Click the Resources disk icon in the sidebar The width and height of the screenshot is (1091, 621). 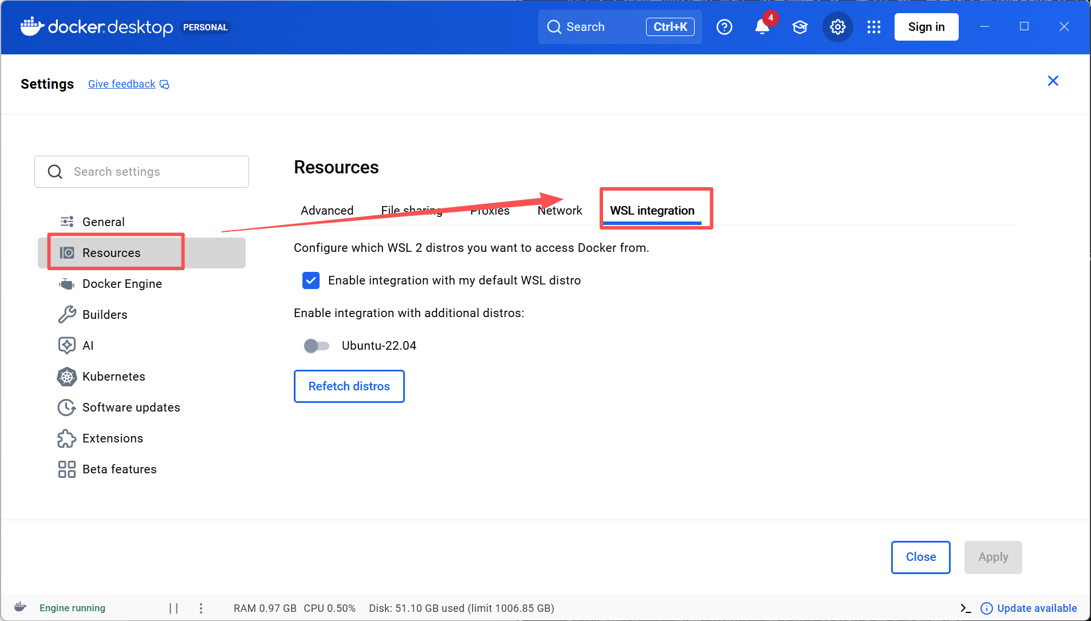click(x=67, y=252)
